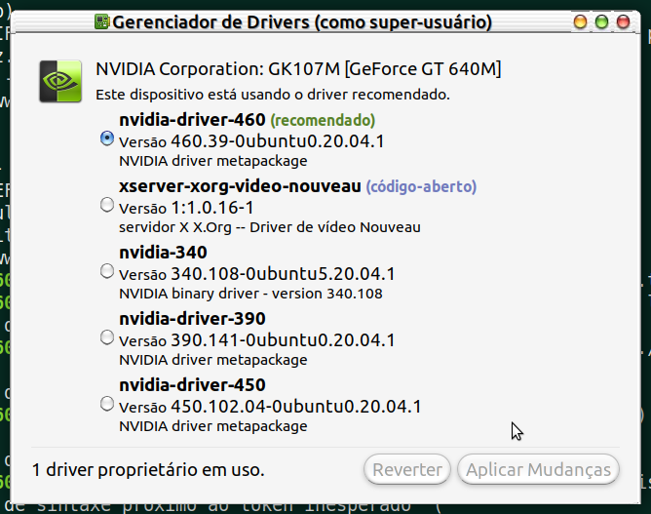Minimize the Gerenciador de Drivers window
This screenshot has width=651, height=514.
(580, 21)
